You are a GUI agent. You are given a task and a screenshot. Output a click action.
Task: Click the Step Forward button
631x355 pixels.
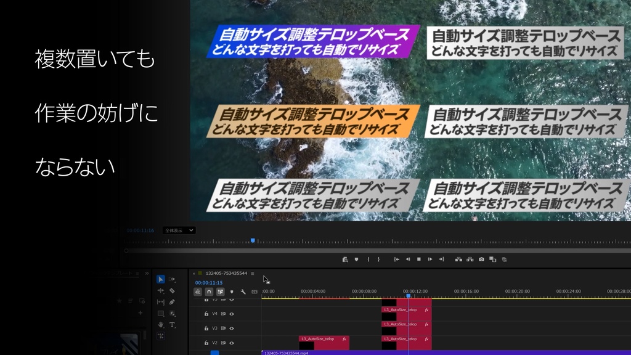pos(429,259)
